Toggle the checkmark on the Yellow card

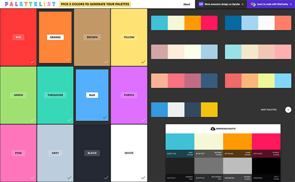coord(143,62)
